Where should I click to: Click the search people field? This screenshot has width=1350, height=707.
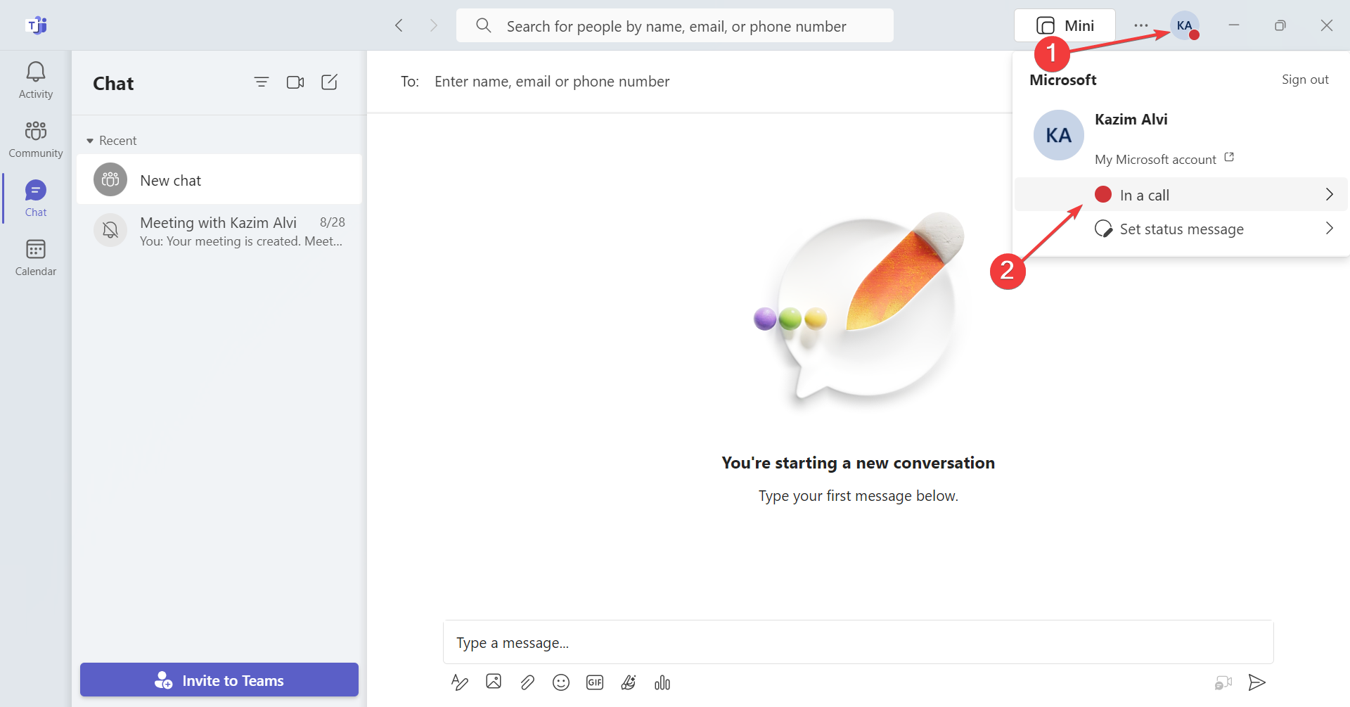pyautogui.click(x=675, y=26)
